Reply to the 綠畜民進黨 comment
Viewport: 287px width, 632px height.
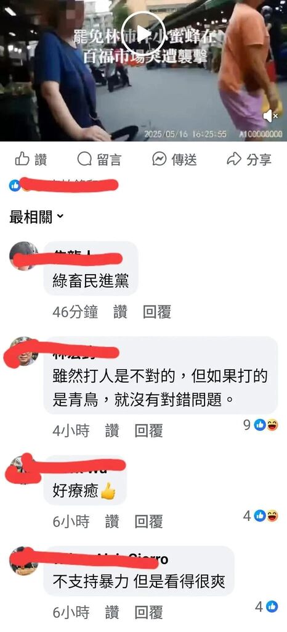tap(157, 312)
